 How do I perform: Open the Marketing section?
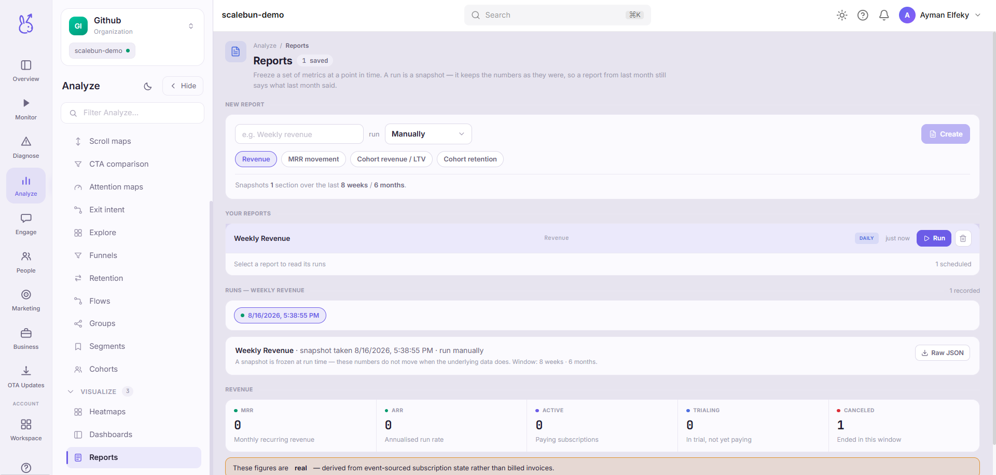click(x=26, y=300)
